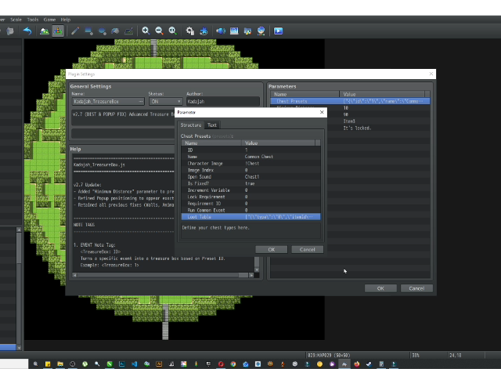The width and height of the screenshot is (501, 376).
Task: Select the Character Image row
Action: [x=250, y=164]
